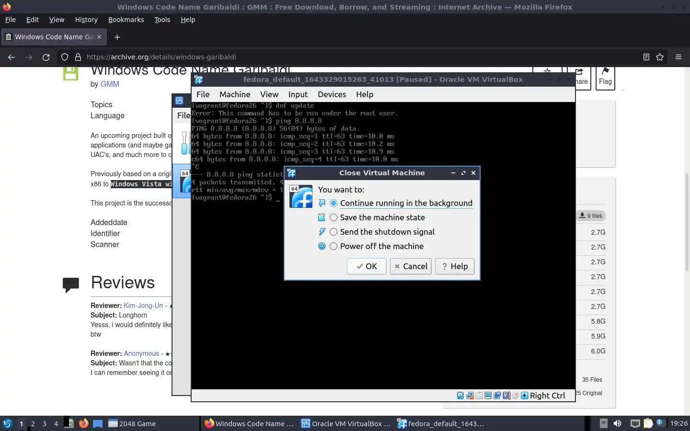Click the 9 files download badge
The width and height of the screenshot is (690, 431).
pyautogui.click(x=591, y=215)
